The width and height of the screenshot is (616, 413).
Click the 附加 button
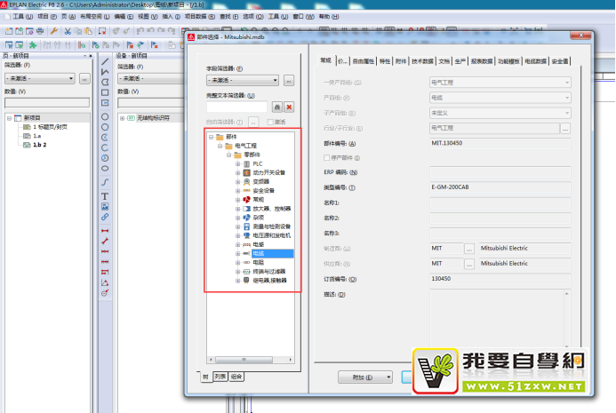tap(365, 377)
